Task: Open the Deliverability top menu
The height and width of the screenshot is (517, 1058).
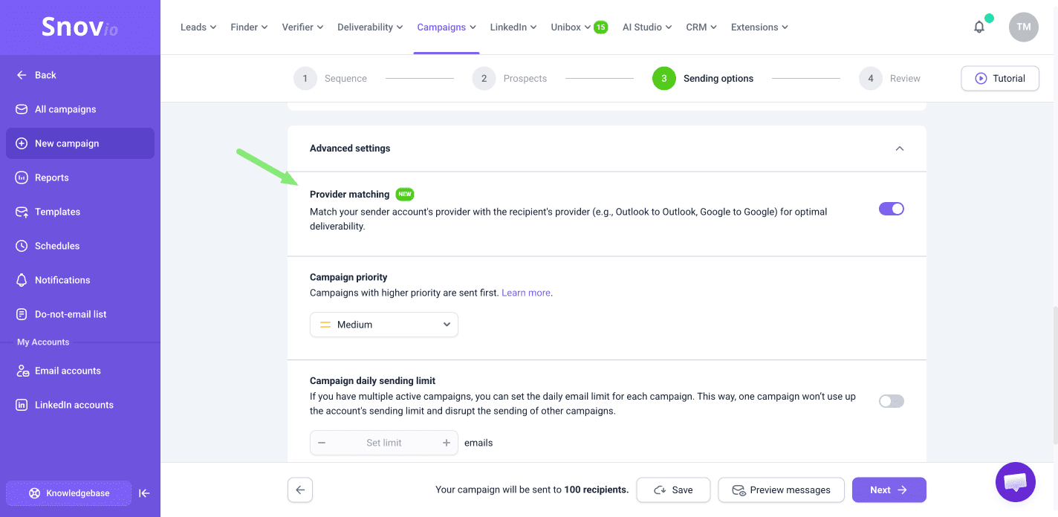Action: click(369, 27)
